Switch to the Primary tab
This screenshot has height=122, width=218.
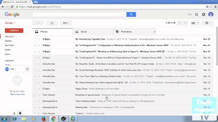pyautogui.click(x=52, y=32)
